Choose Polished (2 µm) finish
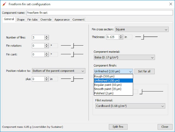 tap(113, 93)
